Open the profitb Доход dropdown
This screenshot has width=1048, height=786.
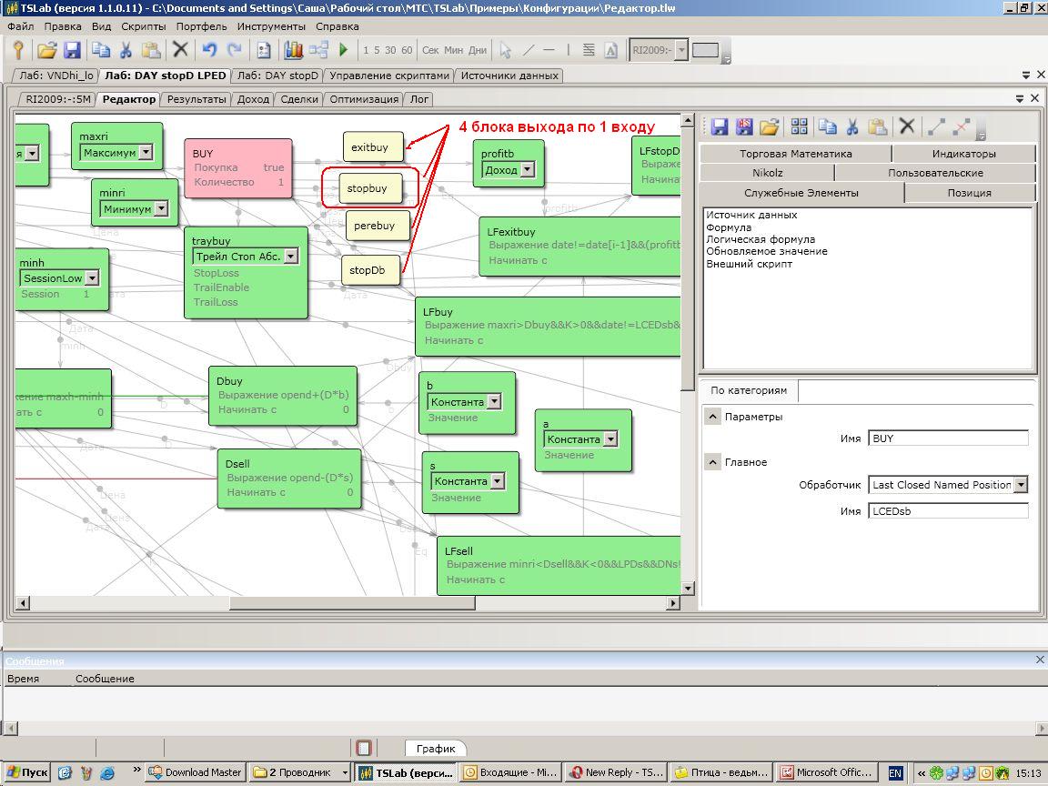527,170
